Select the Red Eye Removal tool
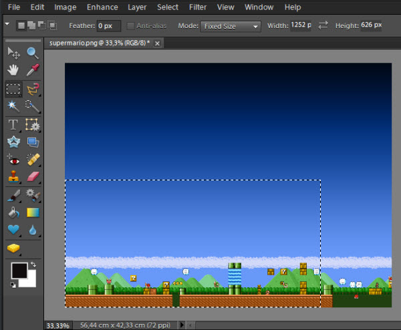The height and width of the screenshot is (330, 401). pyautogui.click(x=13, y=160)
